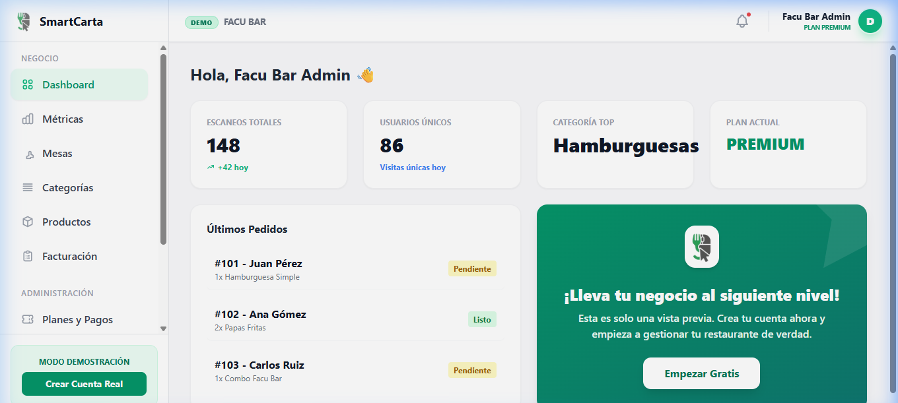Click the Productos box icon
898x403 pixels.
28,222
